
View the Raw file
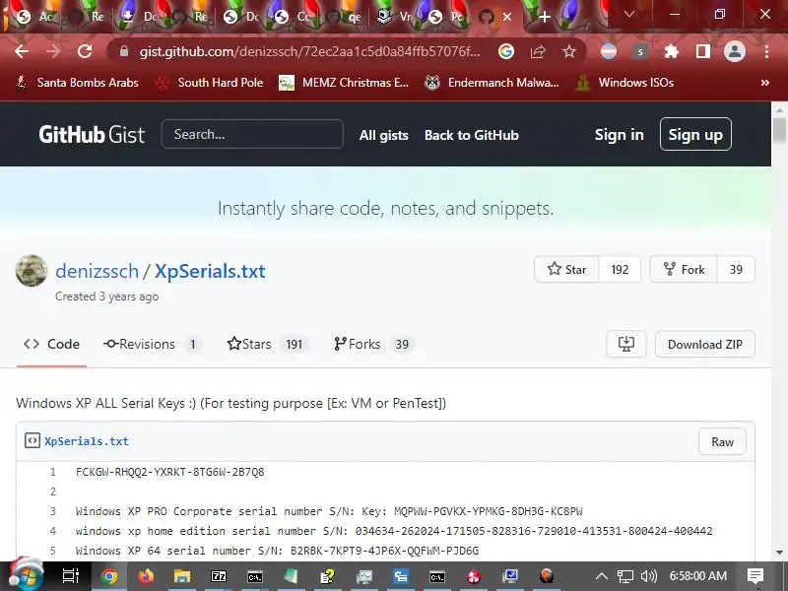tap(722, 441)
